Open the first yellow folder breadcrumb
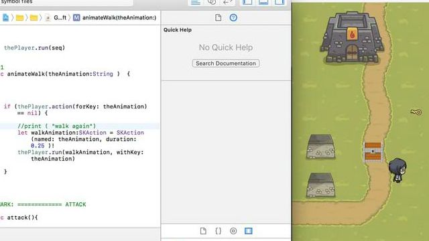 (19, 18)
